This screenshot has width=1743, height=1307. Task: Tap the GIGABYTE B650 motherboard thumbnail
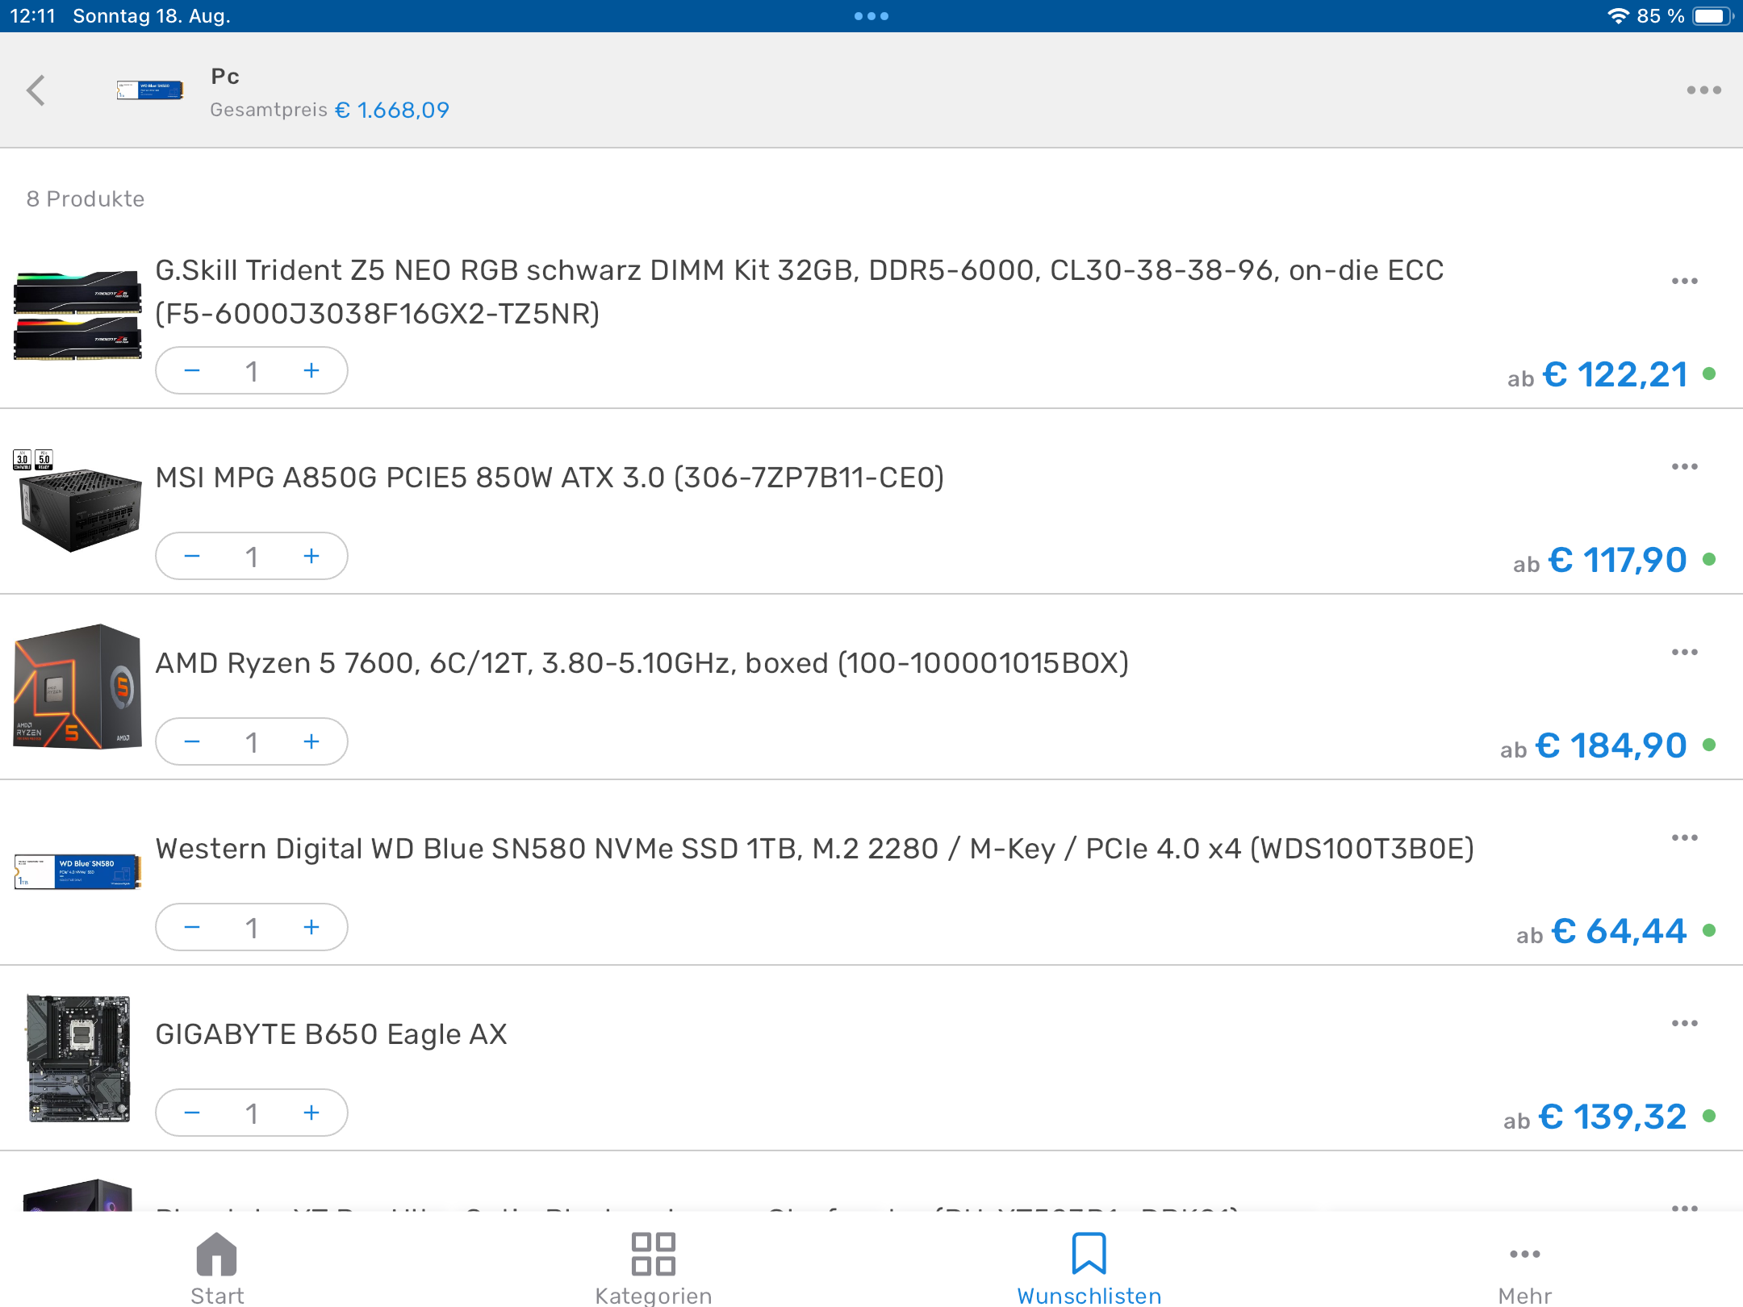coord(78,1058)
